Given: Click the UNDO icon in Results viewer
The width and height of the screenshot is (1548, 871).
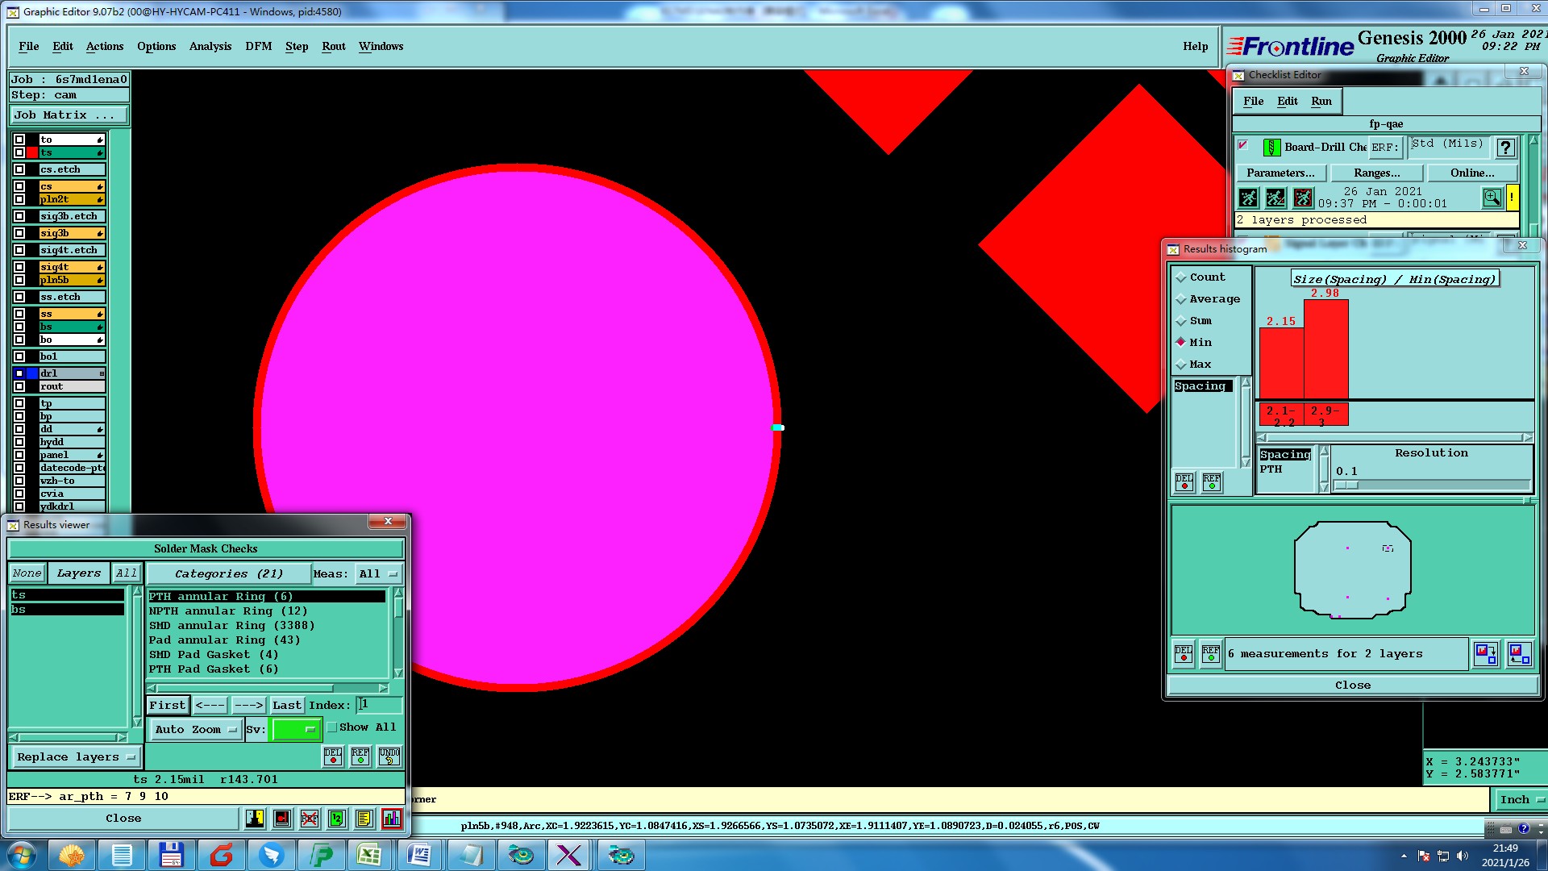Looking at the screenshot, I should coord(389,756).
